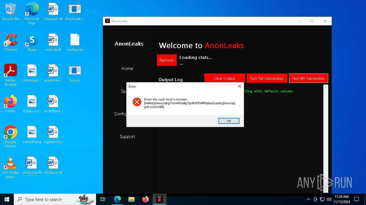Open the notification center
Viewport: 366px width, 205px height.
click(x=357, y=199)
